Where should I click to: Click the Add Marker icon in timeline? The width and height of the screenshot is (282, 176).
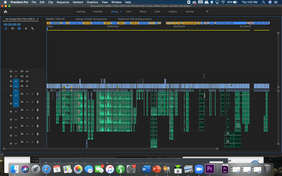pyautogui.click(x=26, y=29)
